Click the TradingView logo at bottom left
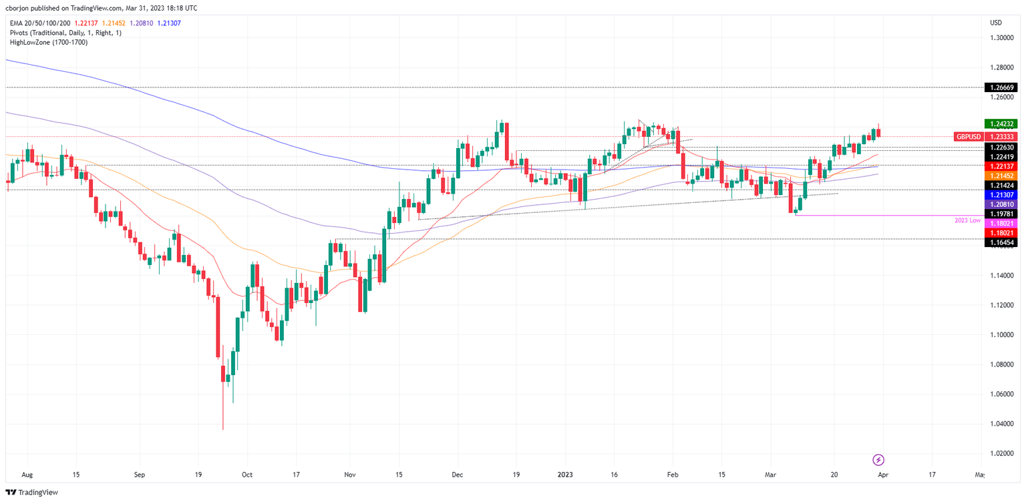This screenshot has width=1026, height=502. [x=29, y=492]
